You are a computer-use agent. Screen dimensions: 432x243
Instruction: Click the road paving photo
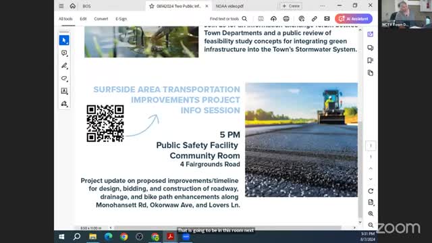[302, 140]
